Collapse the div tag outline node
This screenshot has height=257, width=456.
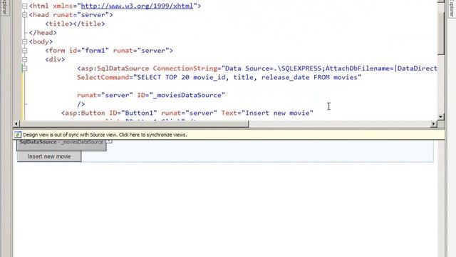point(25,59)
